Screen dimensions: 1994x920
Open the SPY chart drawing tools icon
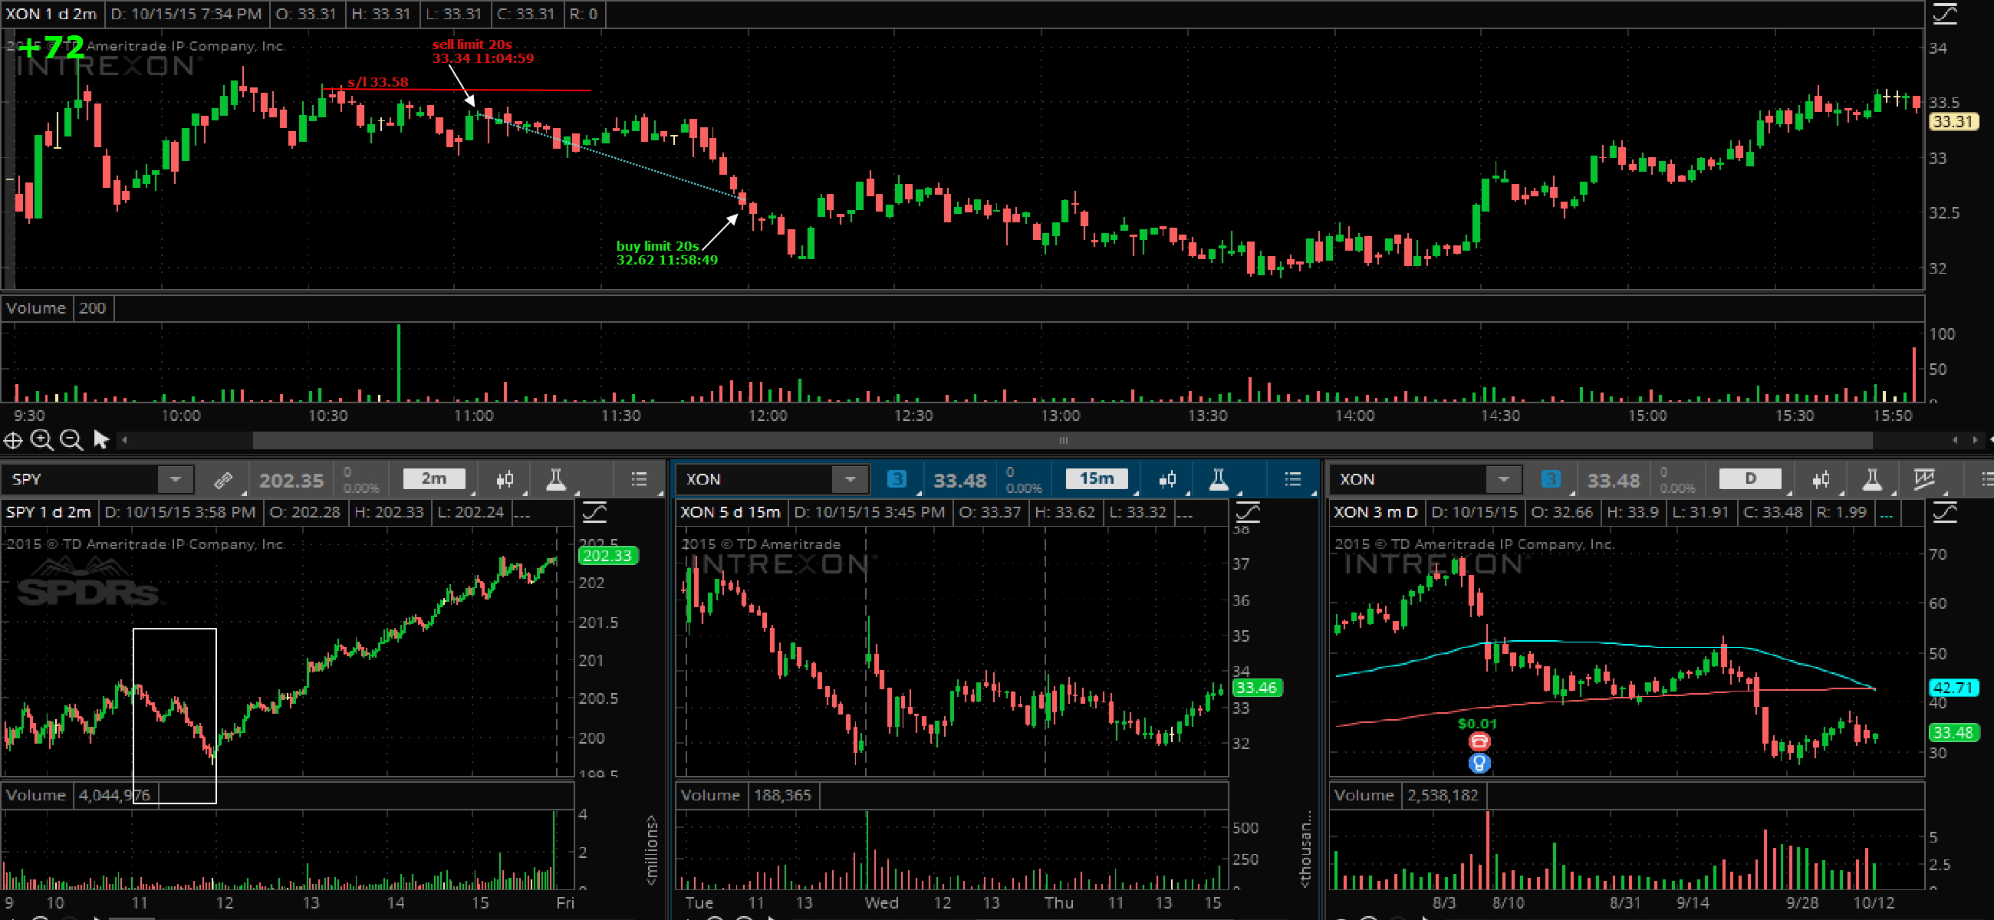tap(223, 480)
